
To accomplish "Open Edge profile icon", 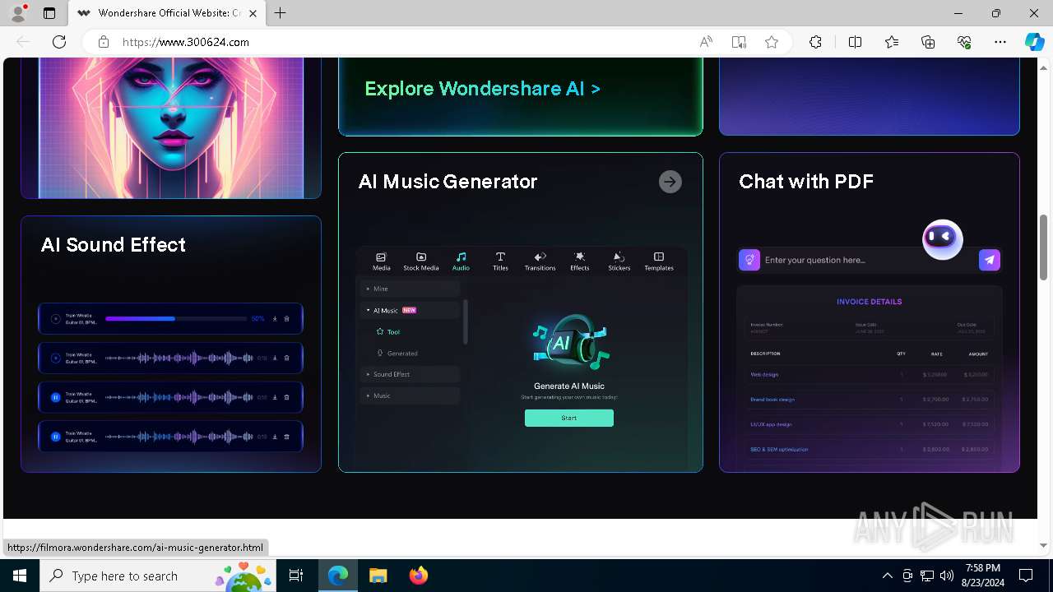I will coord(17,13).
